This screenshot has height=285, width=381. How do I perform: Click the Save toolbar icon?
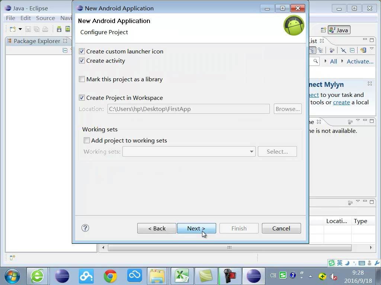pyautogui.click(x=28, y=29)
